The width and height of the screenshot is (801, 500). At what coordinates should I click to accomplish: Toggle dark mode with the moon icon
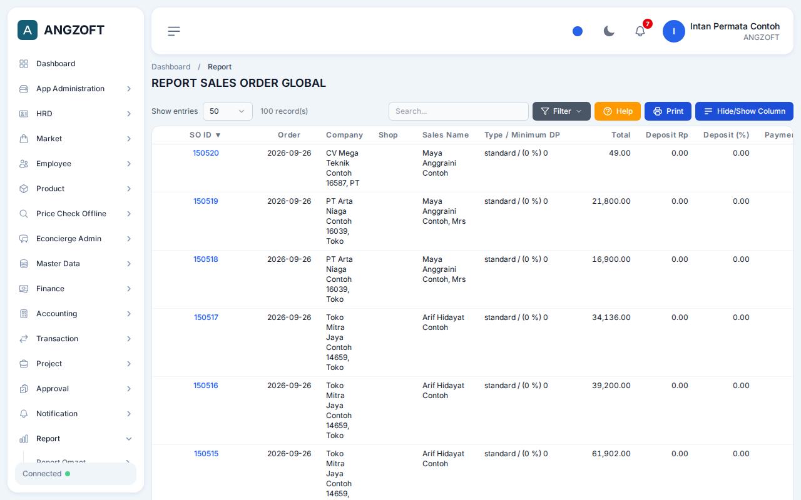[x=609, y=31]
